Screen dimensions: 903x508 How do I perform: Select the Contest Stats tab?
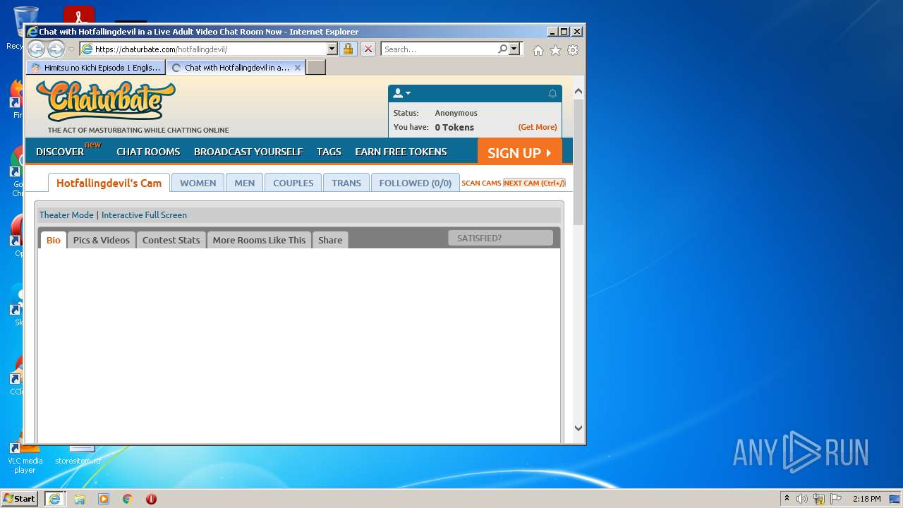click(x=171, y=240)
